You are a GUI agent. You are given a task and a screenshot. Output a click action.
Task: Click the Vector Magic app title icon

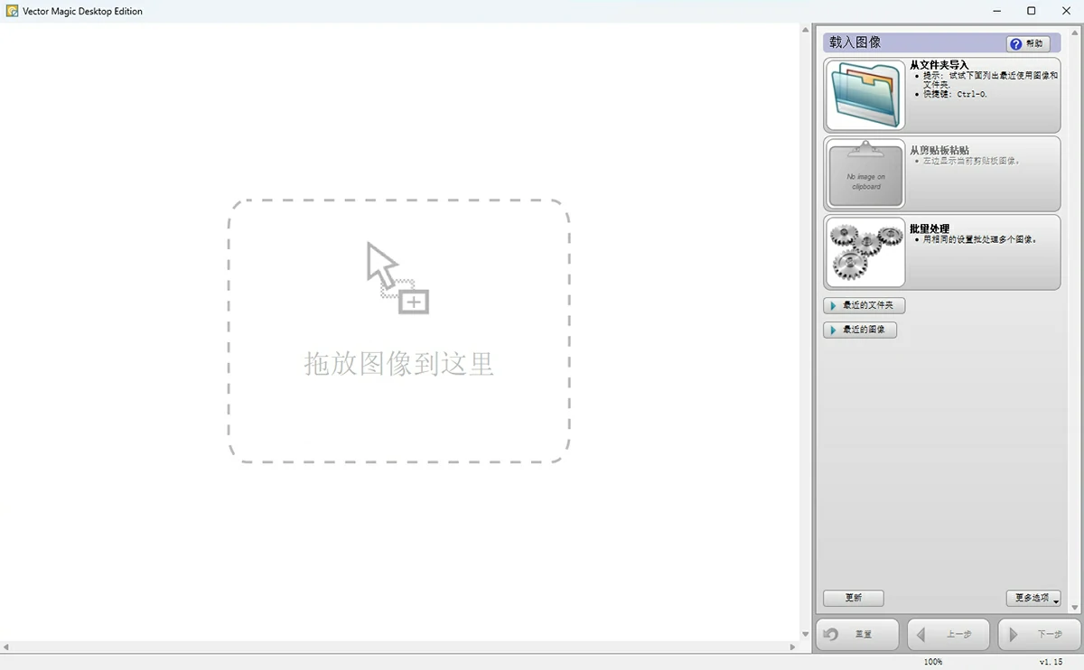point(12,11)
